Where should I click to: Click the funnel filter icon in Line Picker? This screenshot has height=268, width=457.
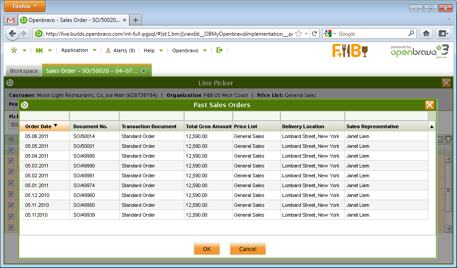tap(449, 140)
